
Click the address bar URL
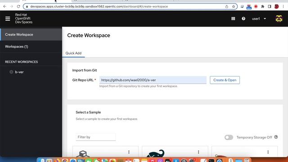pyautogui.click(x=99, y=6)
